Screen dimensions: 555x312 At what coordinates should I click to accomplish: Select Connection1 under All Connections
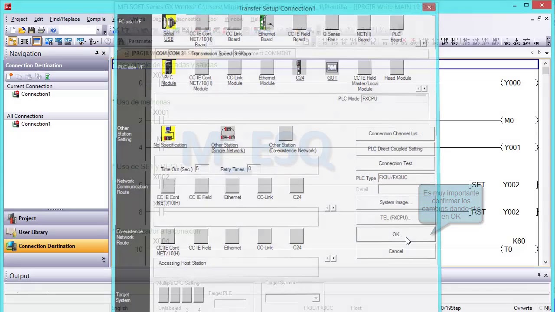pyautogui.click(x=36, y=124)
